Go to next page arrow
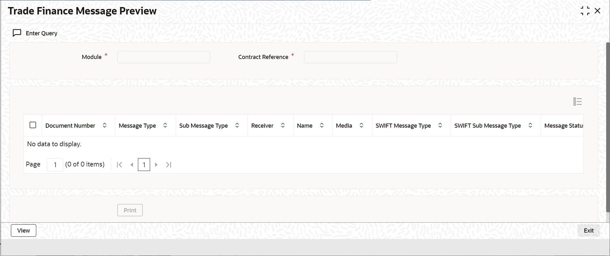Image resolution: width=610 pixels, height=256 pixels. (x=156, y=165)
